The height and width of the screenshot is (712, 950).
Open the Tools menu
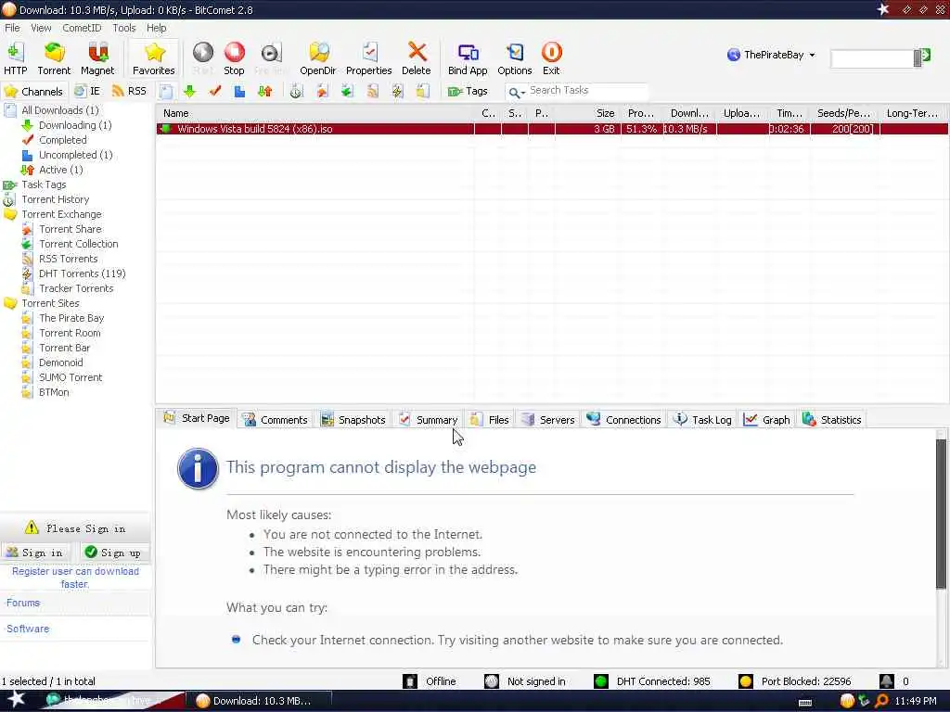(124, 28)
